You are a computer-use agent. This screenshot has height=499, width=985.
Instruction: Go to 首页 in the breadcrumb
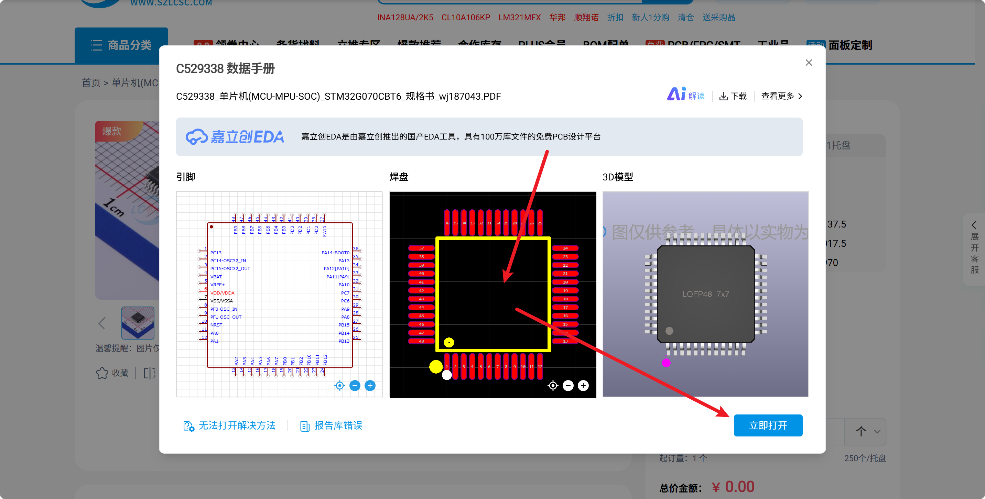[x=91, y=82]
